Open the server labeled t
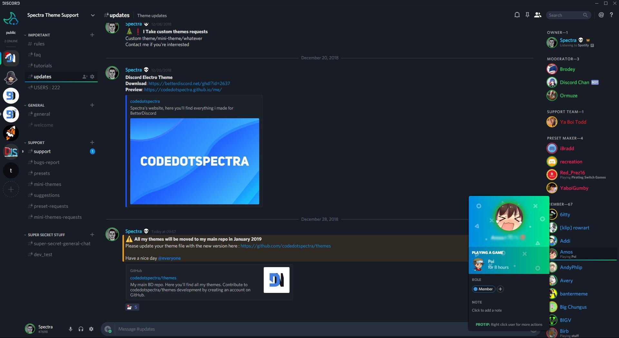This screenshot has height=338, width=619. [x=11, y=170]
